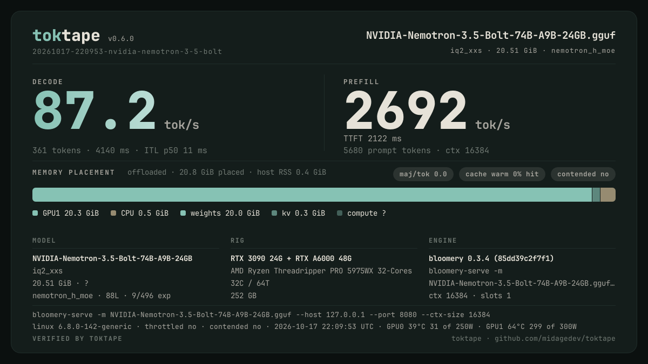Screen dimensions: 648x364
Task: Click the bold model name under MODEL
Action: [112, 258]
